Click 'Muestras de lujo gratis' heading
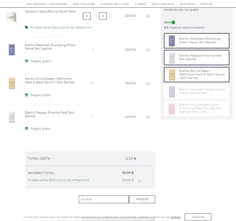This screenshot has width=236, height=221. point(181,10)
